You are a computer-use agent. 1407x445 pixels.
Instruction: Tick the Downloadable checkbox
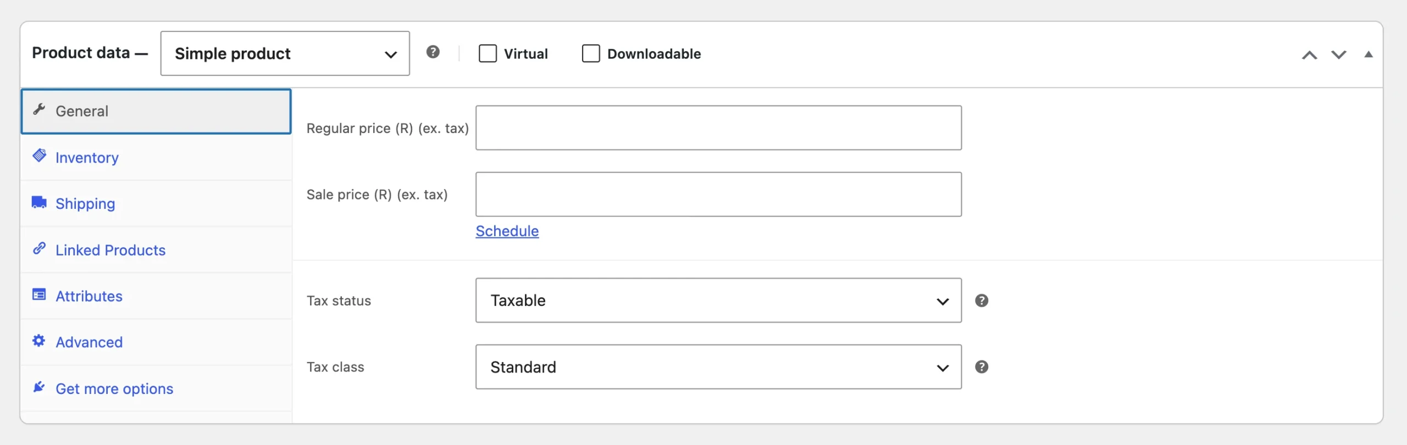coord(591,53)
